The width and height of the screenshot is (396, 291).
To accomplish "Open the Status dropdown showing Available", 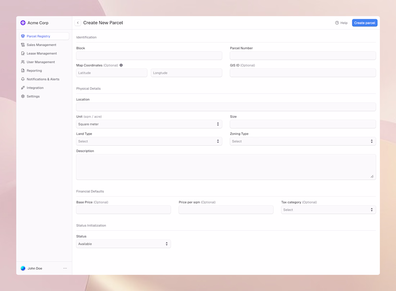I will tap(123, 244).
